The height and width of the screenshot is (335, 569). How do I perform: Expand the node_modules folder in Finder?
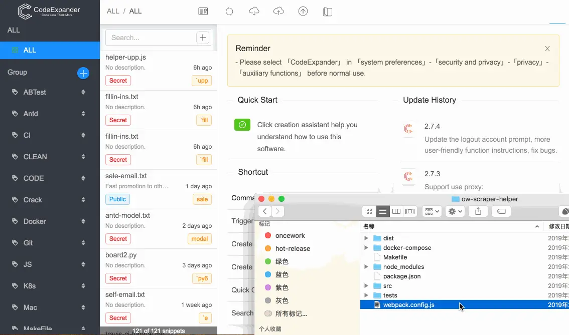click(x=366, y=266)
